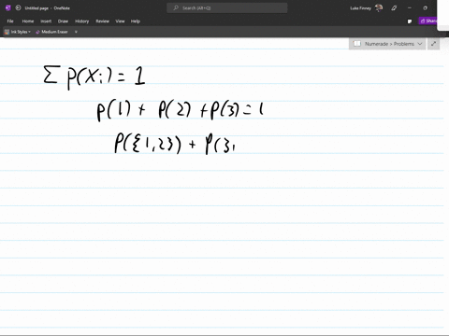Open the Help tab
Image resolution: width=449 pixels, height=336 pixels.
[x=136, y=21]
